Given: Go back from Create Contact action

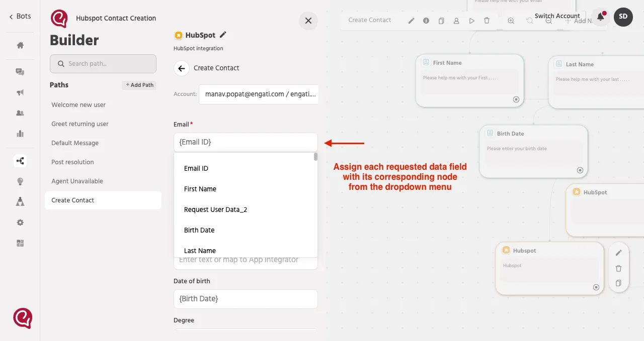Looking at the screenshot, I should 182,68.
